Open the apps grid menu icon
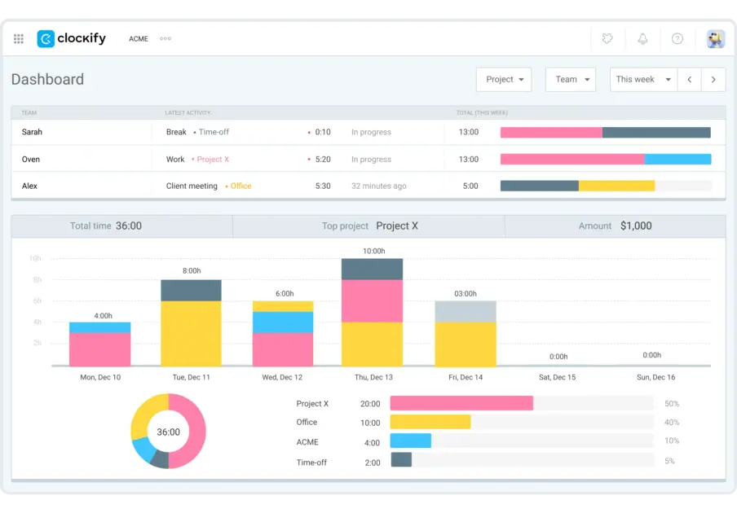Viewport: 737px width, 513px height. click(18, 39)
